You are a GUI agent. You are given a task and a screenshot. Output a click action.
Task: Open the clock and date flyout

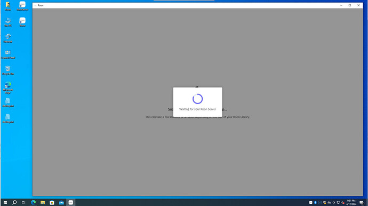coord(351,202)
